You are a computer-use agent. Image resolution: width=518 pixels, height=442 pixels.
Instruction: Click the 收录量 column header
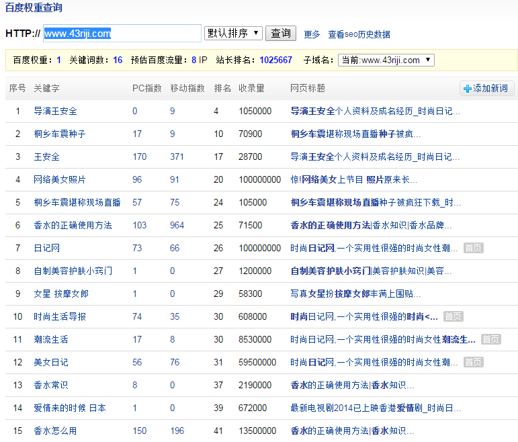point(251,88)
